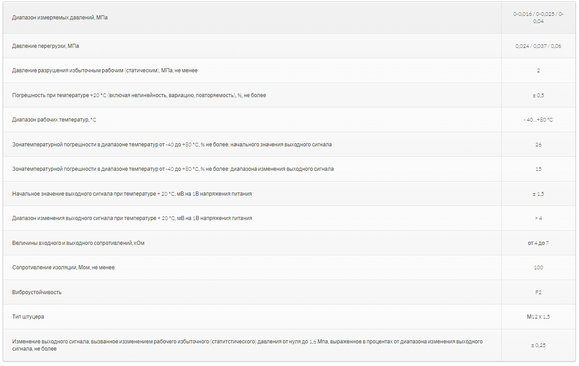Click the ± 0,25 value in the last row
This screenshot has height=366, width=579.
pyautogui.click(x=538, y=345)
